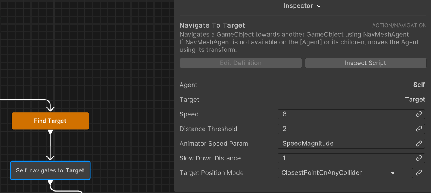The image size is (431, 193).
Task: Click output port under the navigates node
Action: (x=50, y=183)
